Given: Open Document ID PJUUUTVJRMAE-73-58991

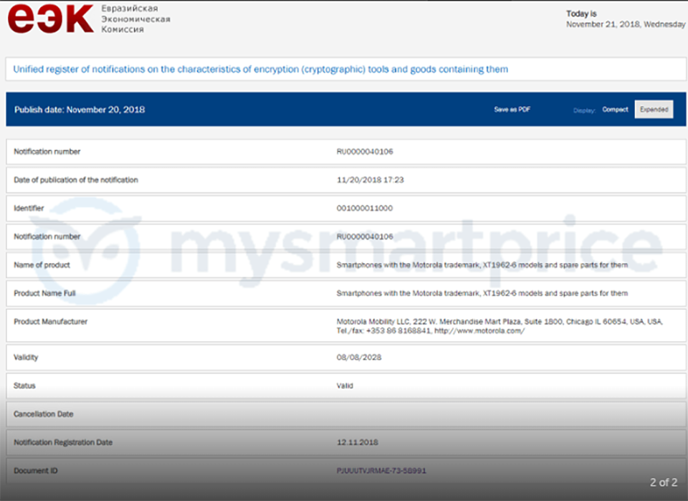Looking at the screenshot, I should (381, 471).
